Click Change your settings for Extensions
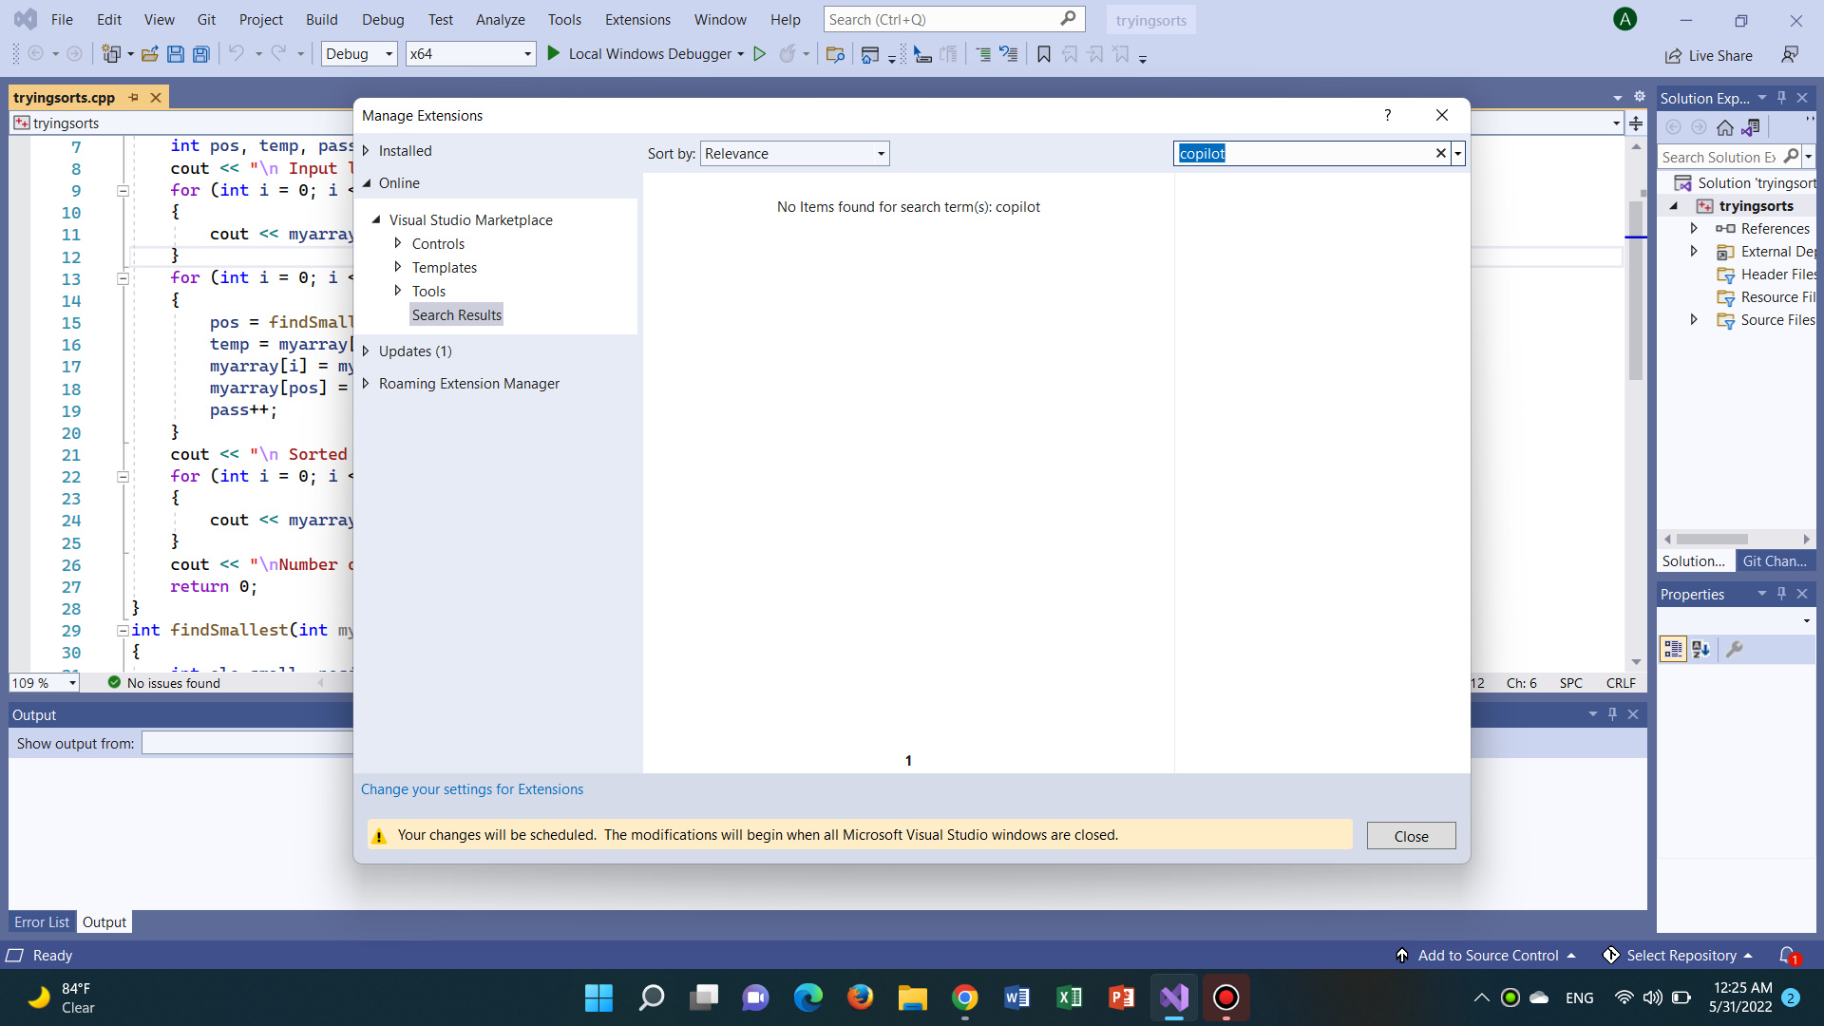 point(472,788)
